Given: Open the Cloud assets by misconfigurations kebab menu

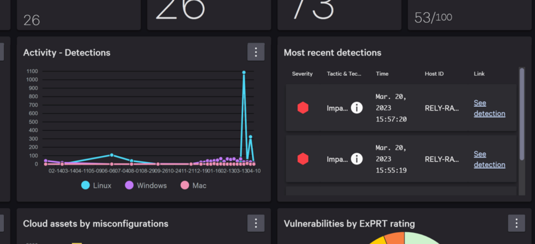Looking at the screenshot, I should coord(256,223).
